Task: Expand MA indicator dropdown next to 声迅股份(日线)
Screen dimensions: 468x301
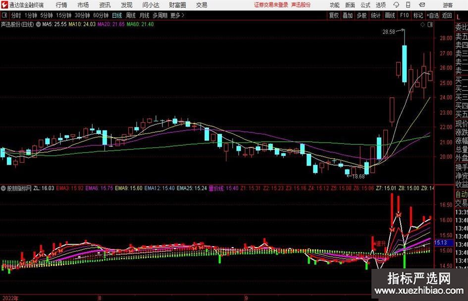Action: point(38,24)
